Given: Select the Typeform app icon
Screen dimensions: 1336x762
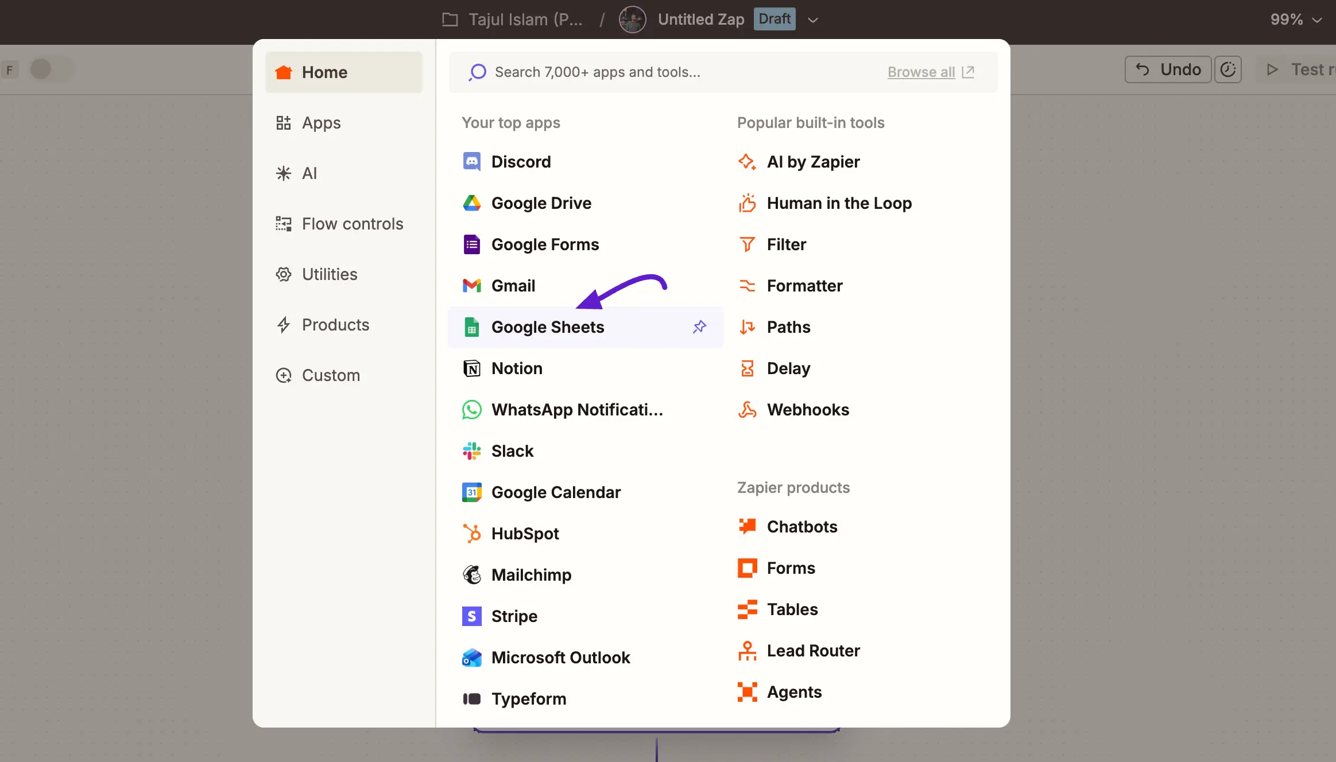Looking at the screenshot, I should (472, 699).
